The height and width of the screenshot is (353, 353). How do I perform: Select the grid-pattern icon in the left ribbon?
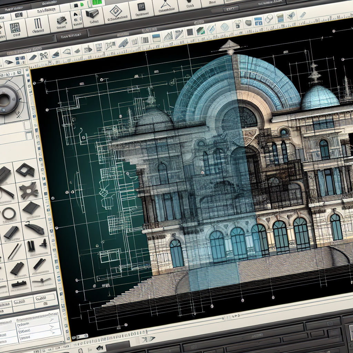(15, 28)
